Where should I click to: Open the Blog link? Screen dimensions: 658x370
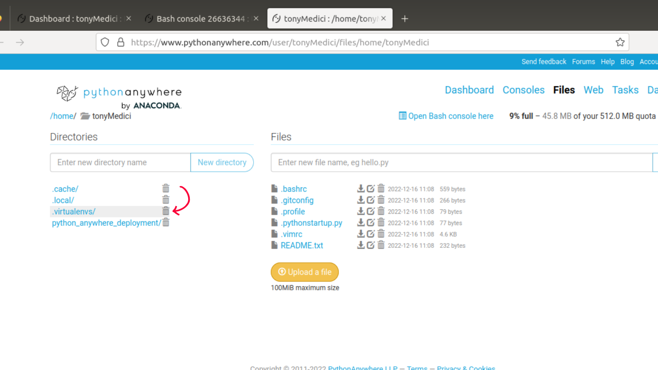pyautogui.click(x=627, y=62)
